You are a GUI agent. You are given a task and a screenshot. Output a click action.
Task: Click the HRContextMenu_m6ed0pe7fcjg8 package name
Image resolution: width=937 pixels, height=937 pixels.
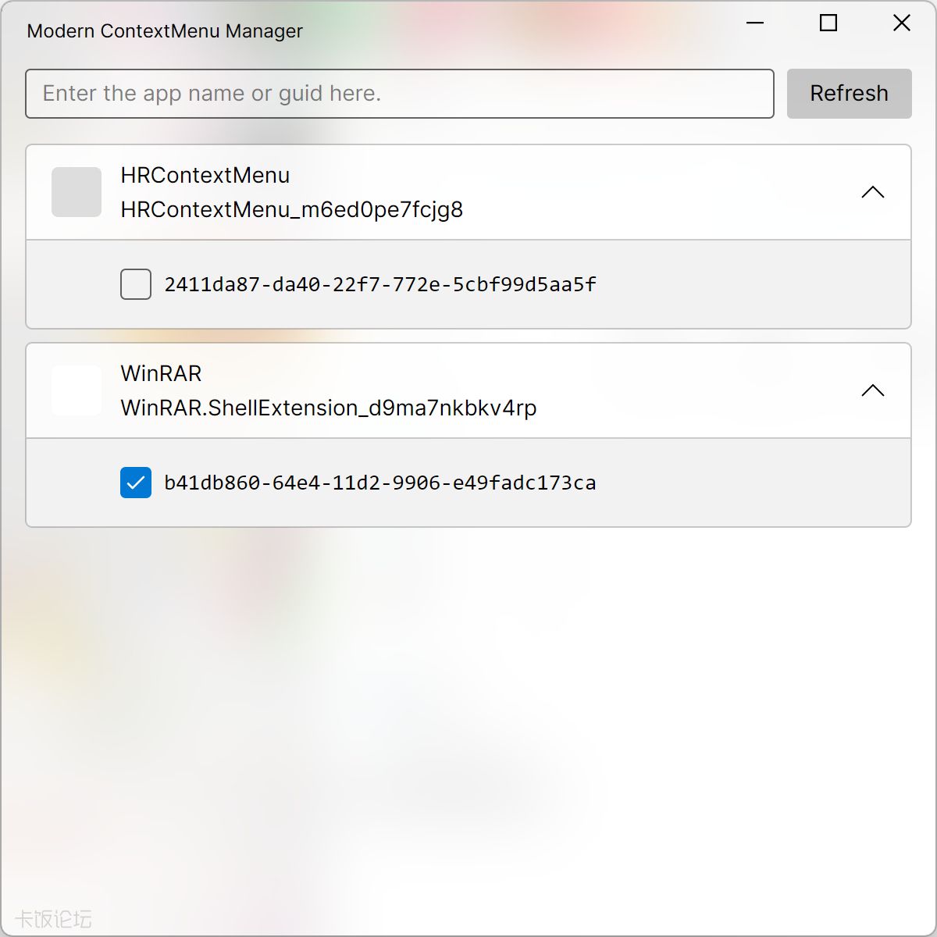[x=292, y=209]
